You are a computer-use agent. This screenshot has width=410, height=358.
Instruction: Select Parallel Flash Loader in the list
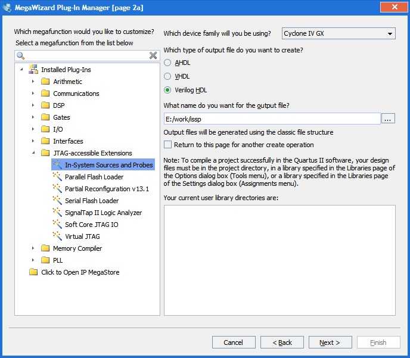tap(94, 177)
